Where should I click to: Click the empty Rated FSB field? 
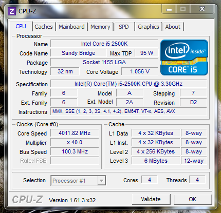[75, 161]
